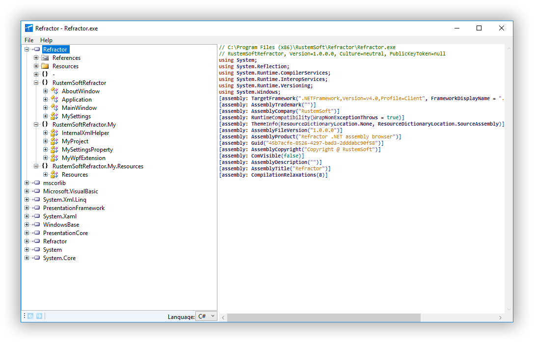Collapse the RustemSoftRefactor.My namespace node

(x=36, y=124)
